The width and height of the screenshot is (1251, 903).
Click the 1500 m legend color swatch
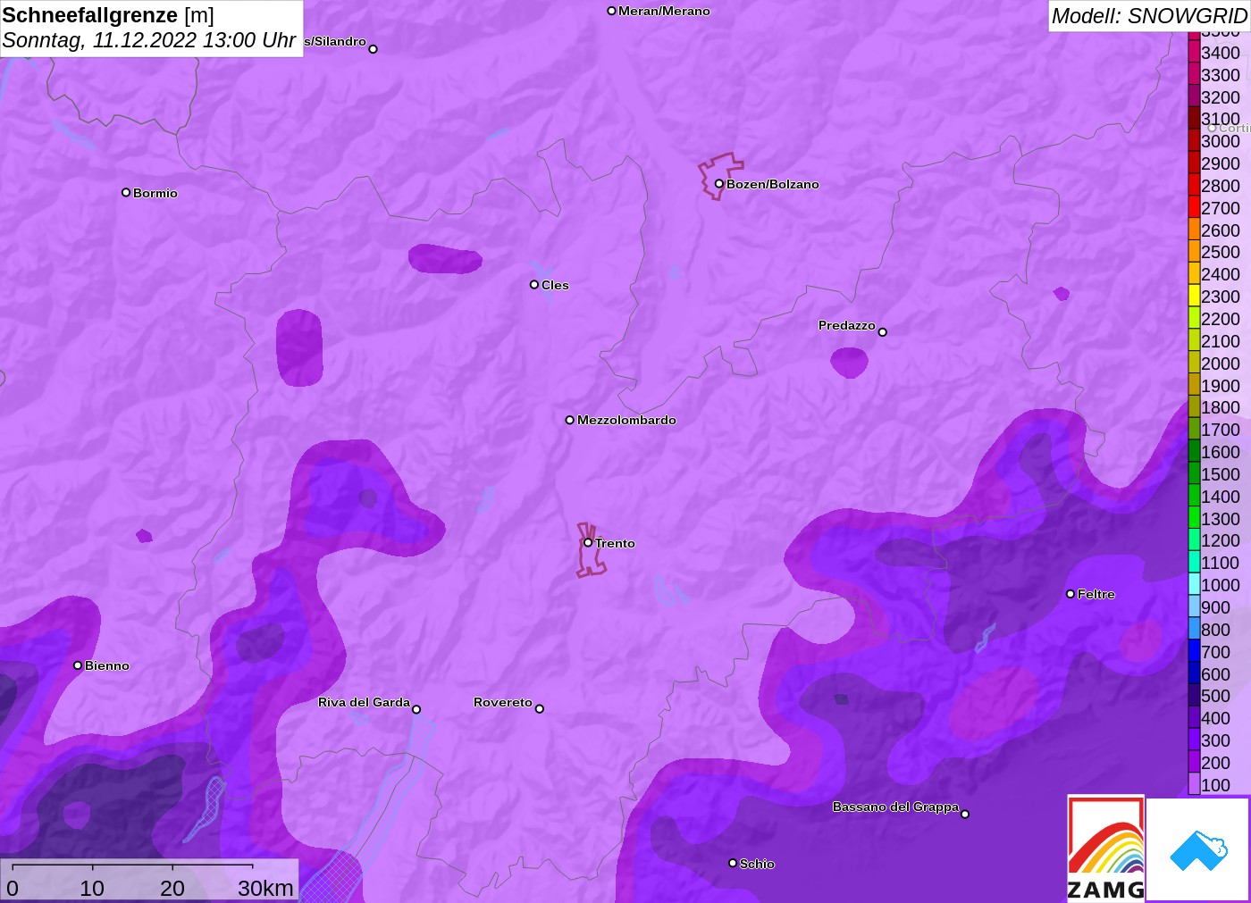1194,473
